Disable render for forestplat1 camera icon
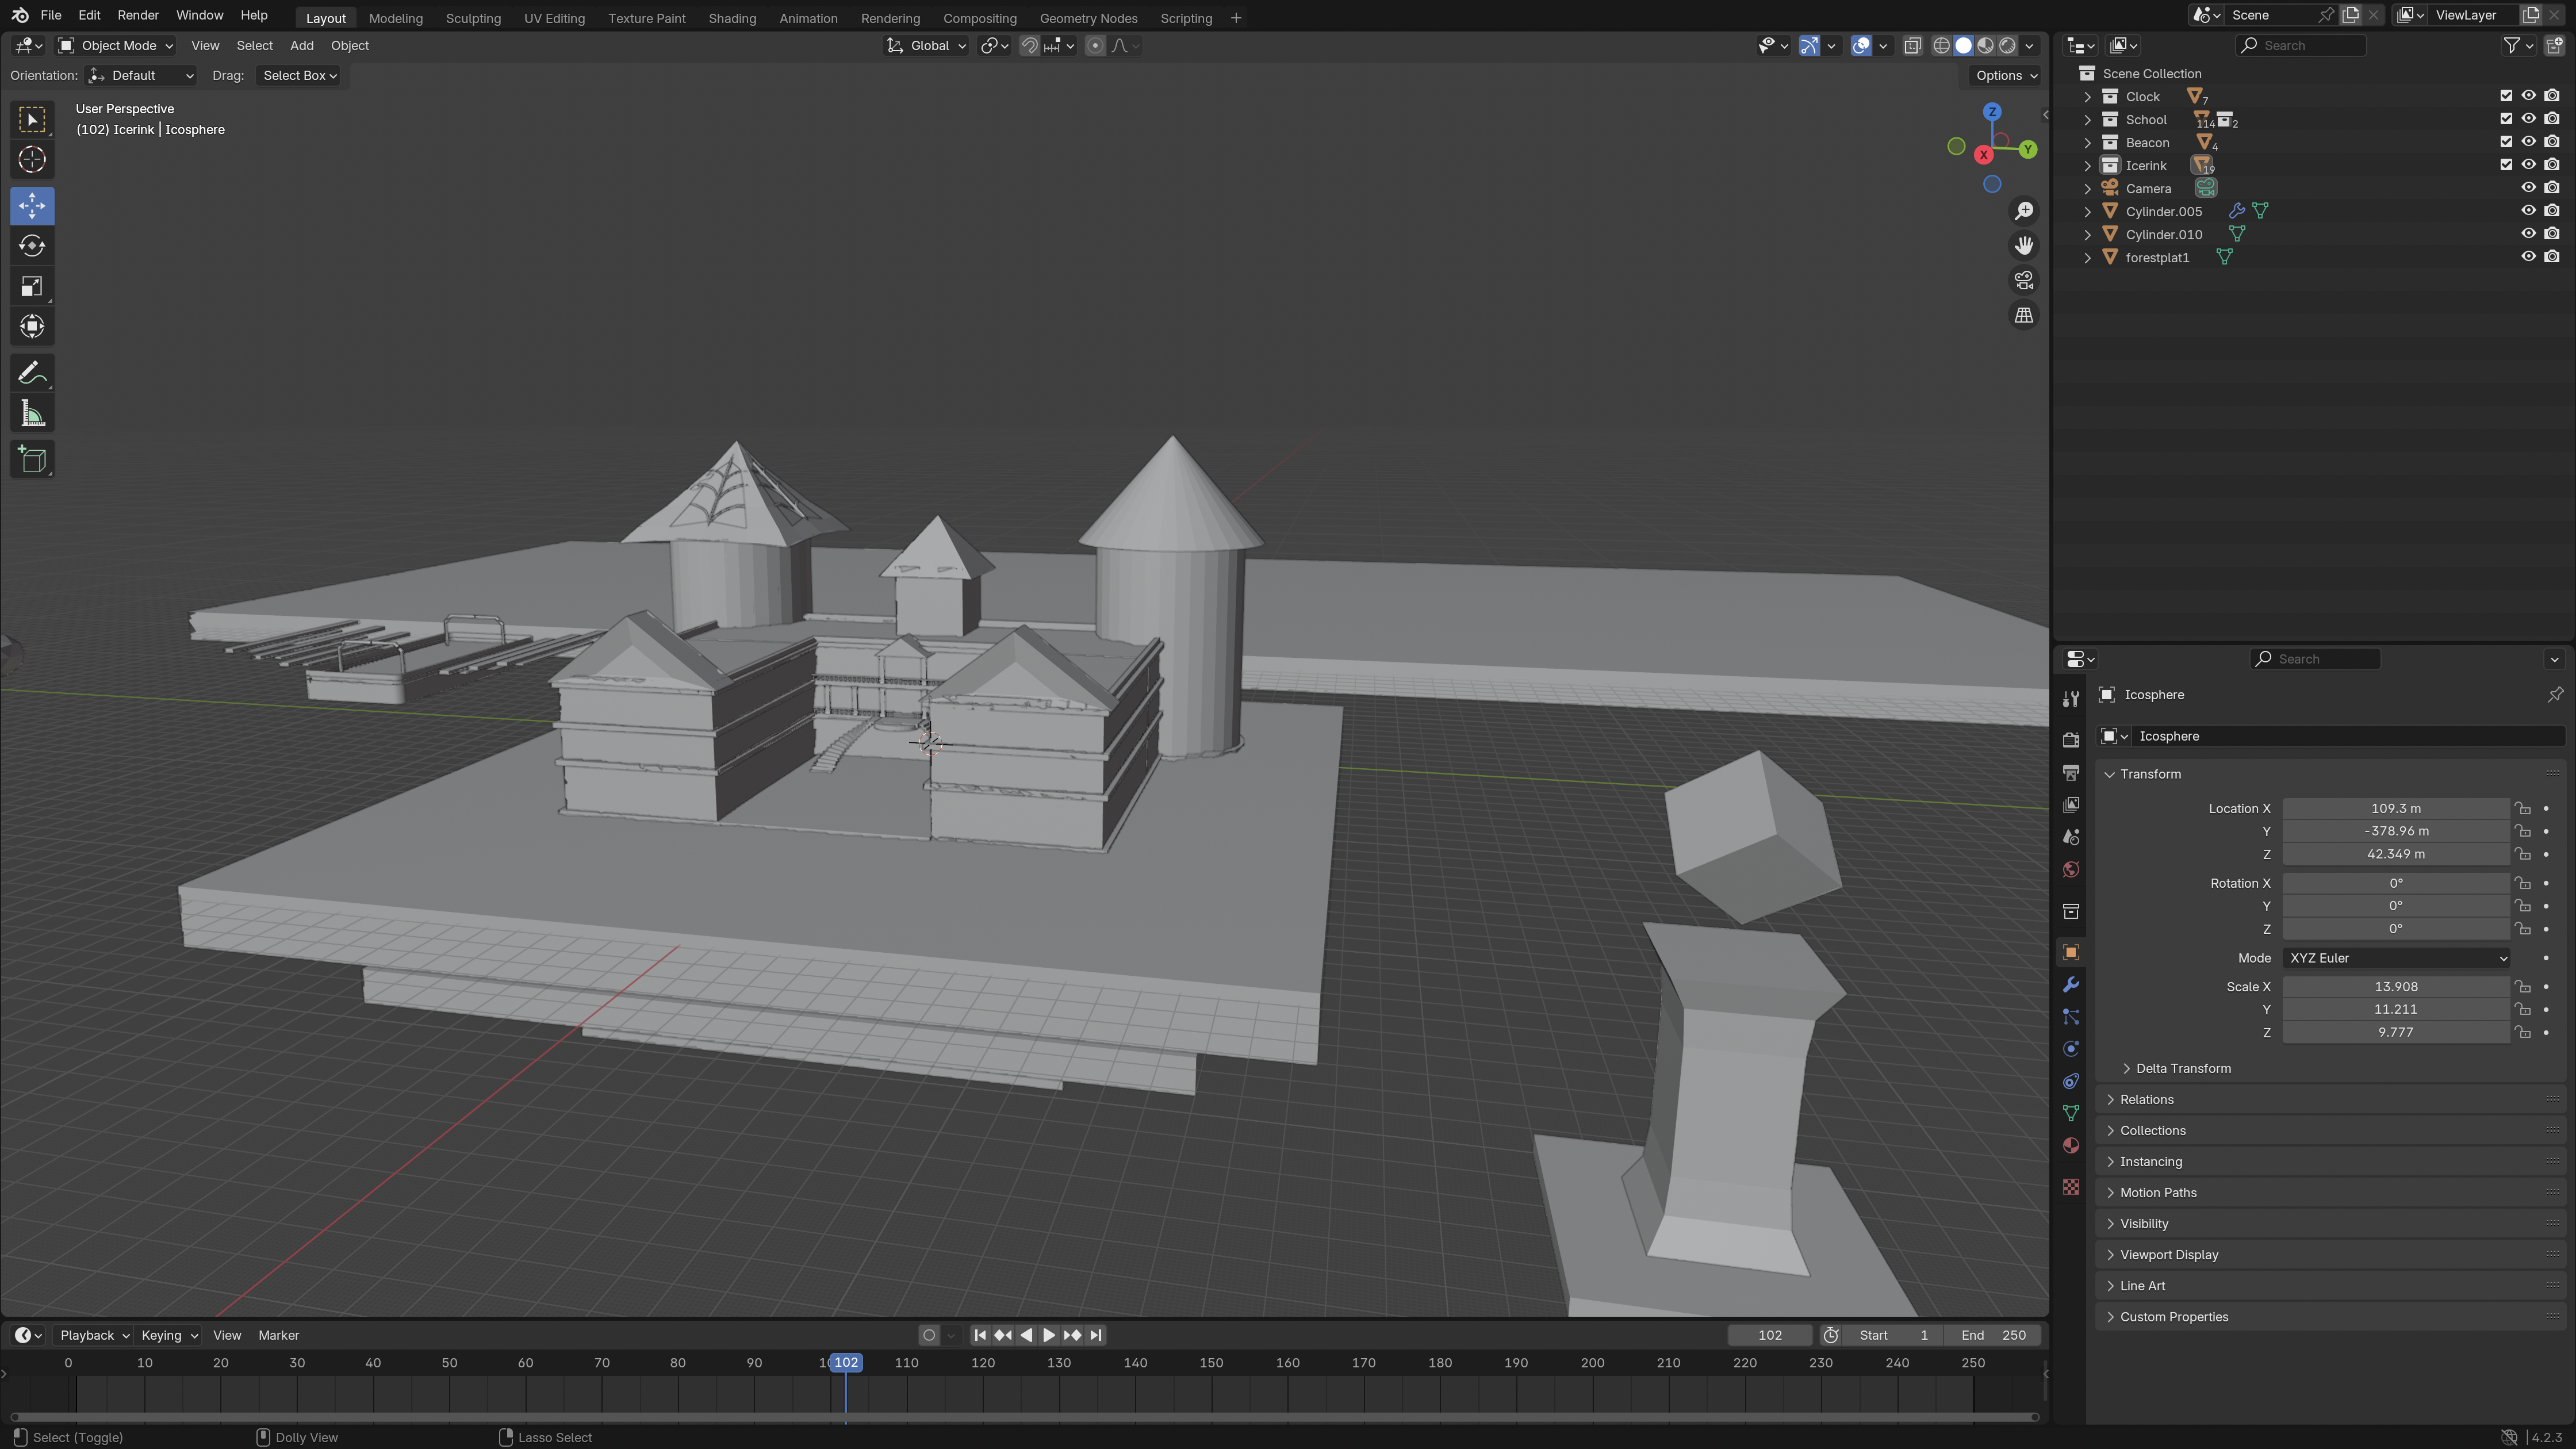The height and width of the screenshot is (1449, 2576). [2552, 257]
